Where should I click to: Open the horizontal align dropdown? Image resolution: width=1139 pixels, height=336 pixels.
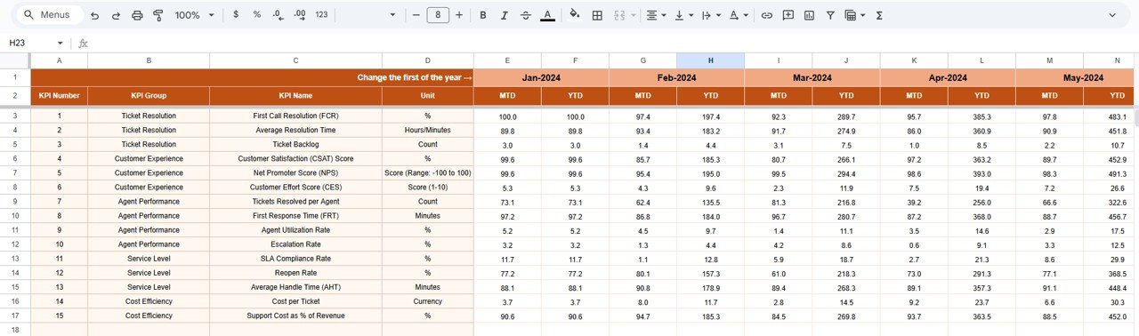[657, 15]
